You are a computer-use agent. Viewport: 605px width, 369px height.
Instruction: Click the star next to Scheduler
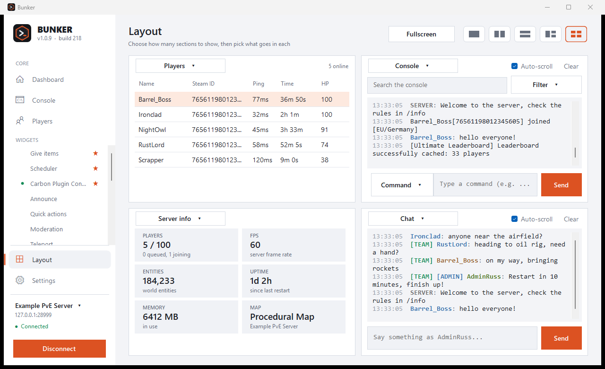pyautogui.click(x=95, y=168)
